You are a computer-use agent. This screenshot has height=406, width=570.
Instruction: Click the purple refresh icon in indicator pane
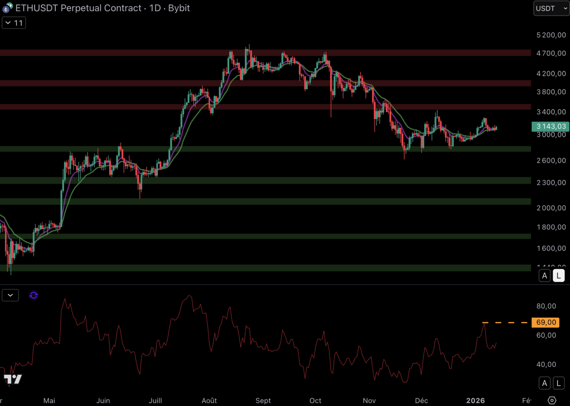(x=34, y=295)
